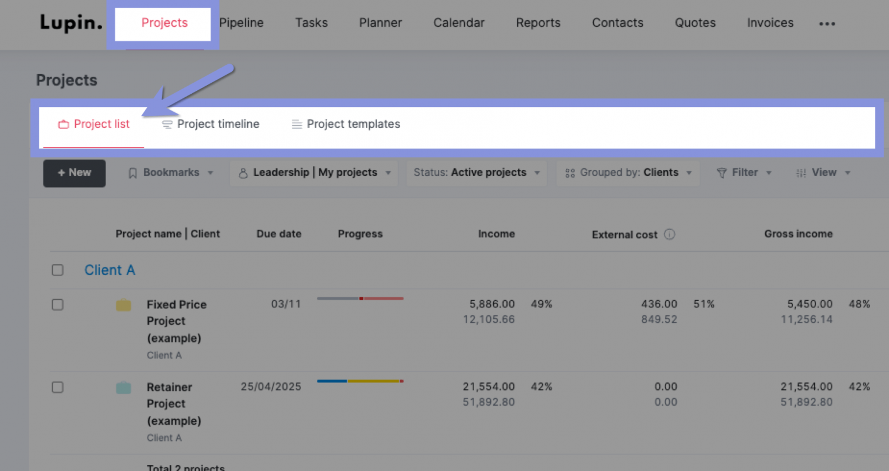Click the + New button
889x471 pixels.
pos(74,173)
